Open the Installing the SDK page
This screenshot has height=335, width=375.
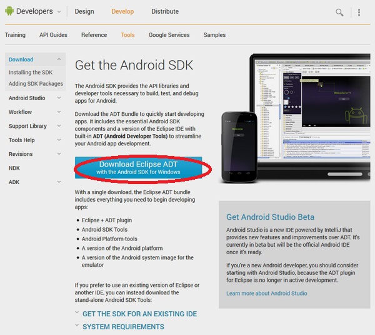[x=31, y=73]
